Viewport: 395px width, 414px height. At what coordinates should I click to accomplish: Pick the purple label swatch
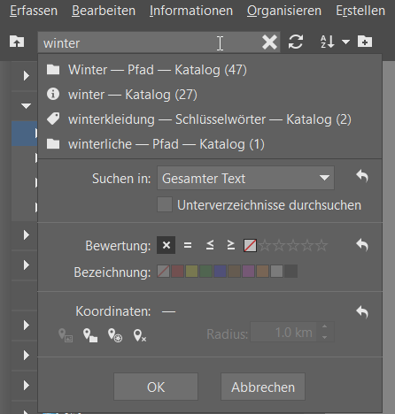pos(248,272)
